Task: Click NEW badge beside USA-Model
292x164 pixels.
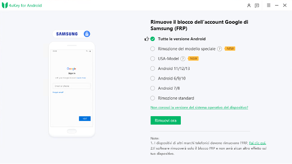Action: tap(194, 58)
